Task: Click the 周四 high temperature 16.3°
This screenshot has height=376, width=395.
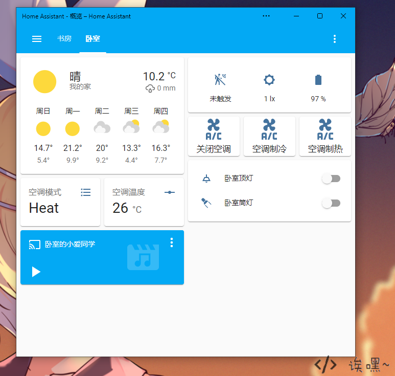Action: 161,148
